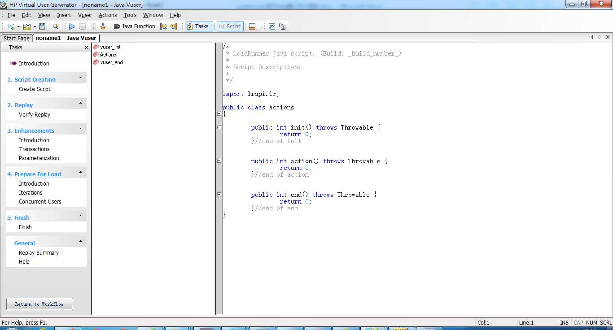Open the Insert menu
The width and height of the screenshot is (613, 330).
click(x=64, y=15)
